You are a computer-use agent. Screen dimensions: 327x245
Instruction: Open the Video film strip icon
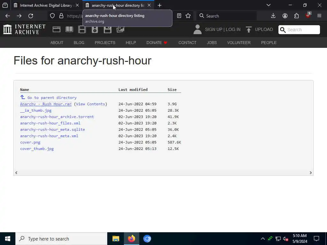(82, 29)
